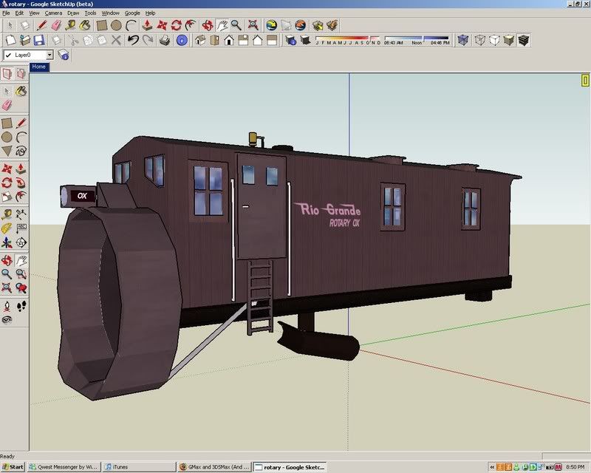Select Freehand tool in left toolbar
This screenshot has width=591, height=473.
[21, 151]
